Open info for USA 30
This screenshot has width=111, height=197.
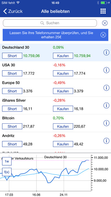[106, 70]
